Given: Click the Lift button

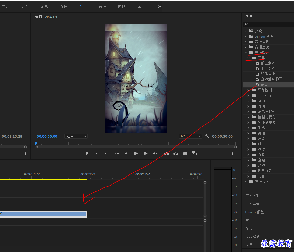Looking at the screenshot, I should tap(166, 154).
